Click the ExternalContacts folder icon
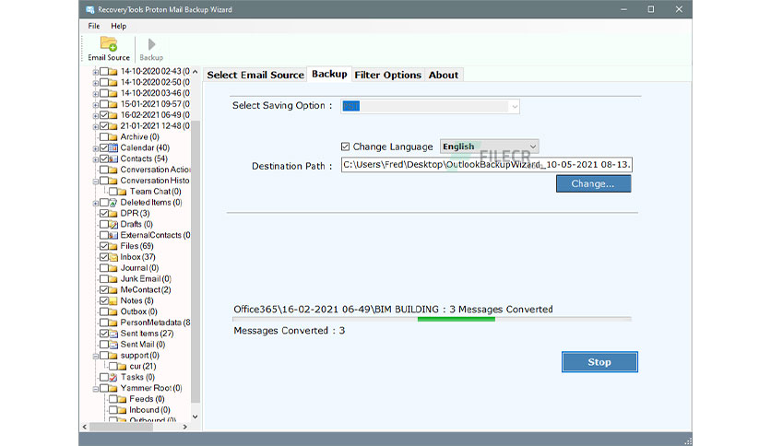 coord(113,235)
